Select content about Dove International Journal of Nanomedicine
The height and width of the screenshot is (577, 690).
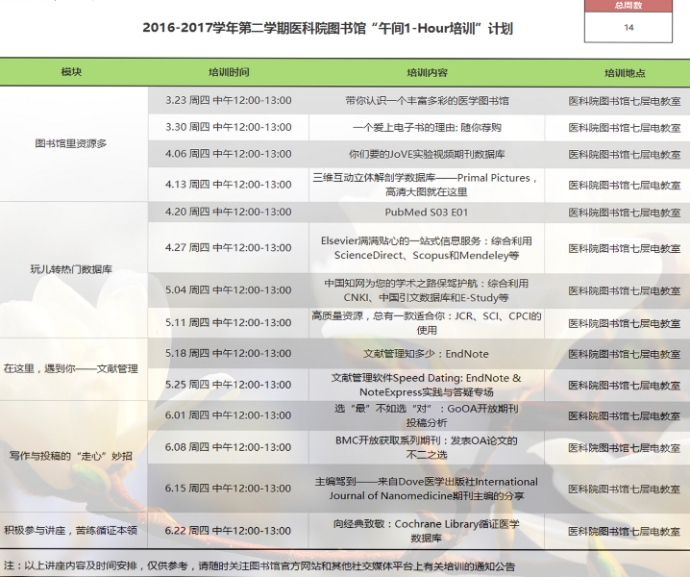click(427, 489)
